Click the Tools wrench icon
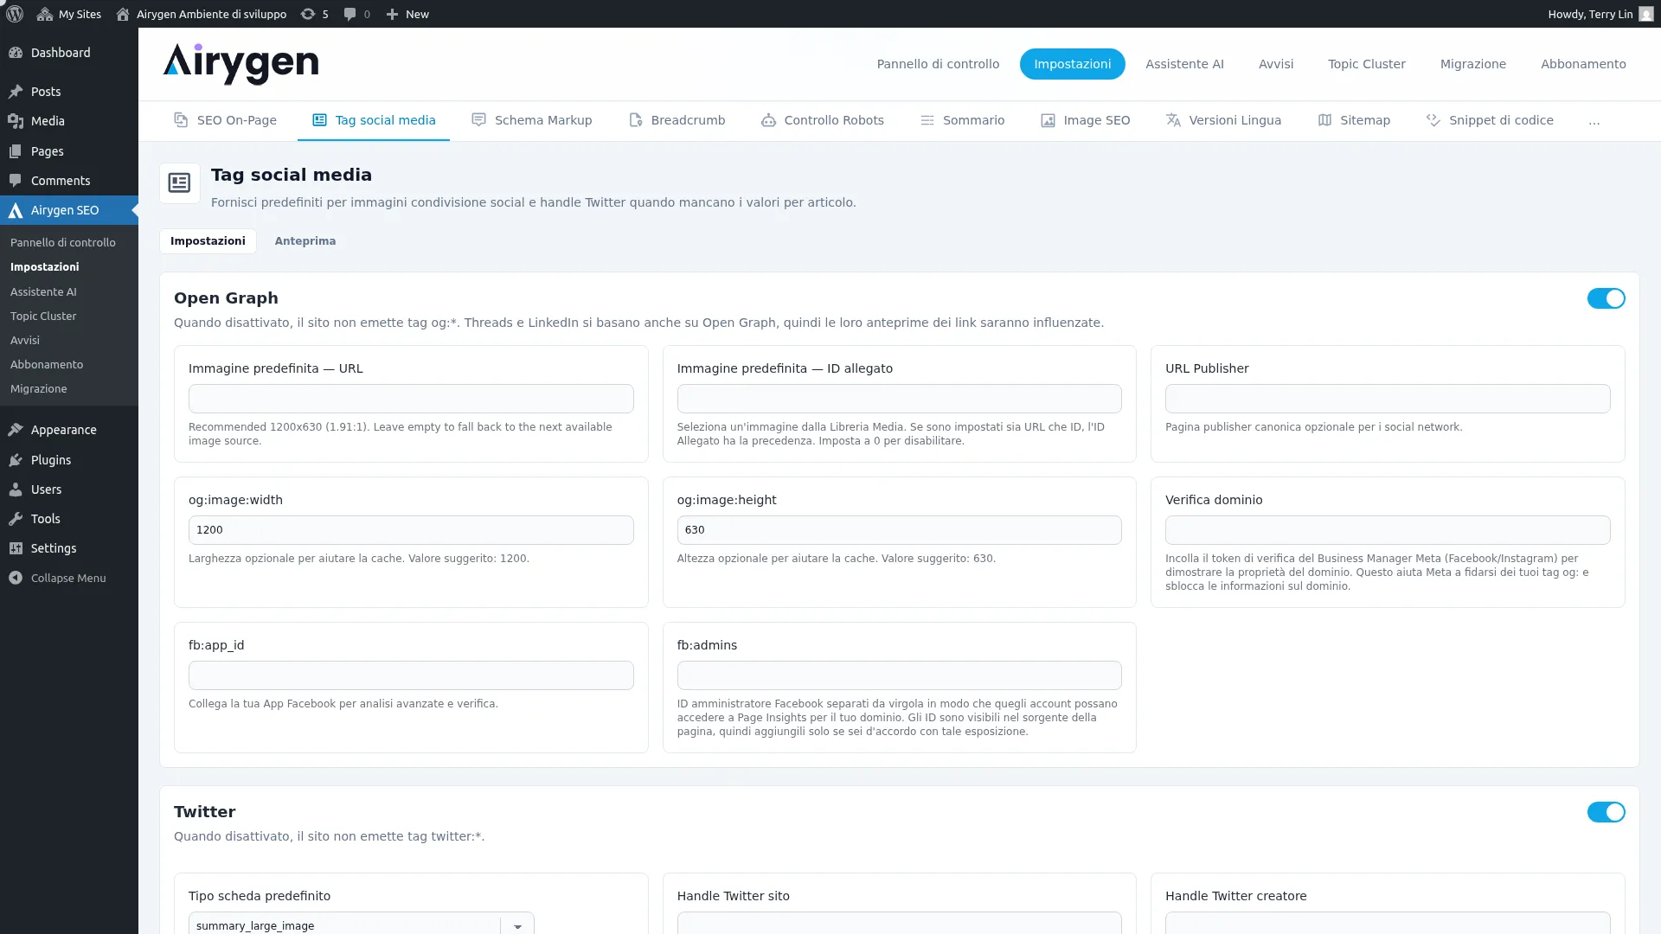 pos(16,519)
